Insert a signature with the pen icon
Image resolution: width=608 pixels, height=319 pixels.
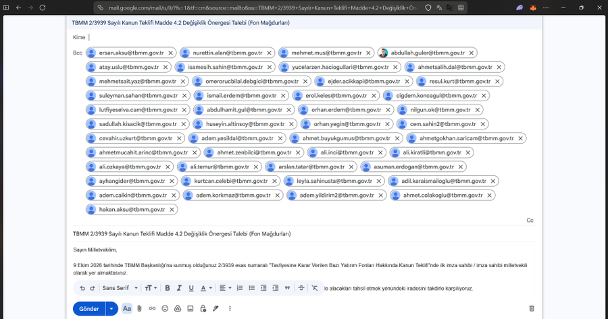click(216, 309)
